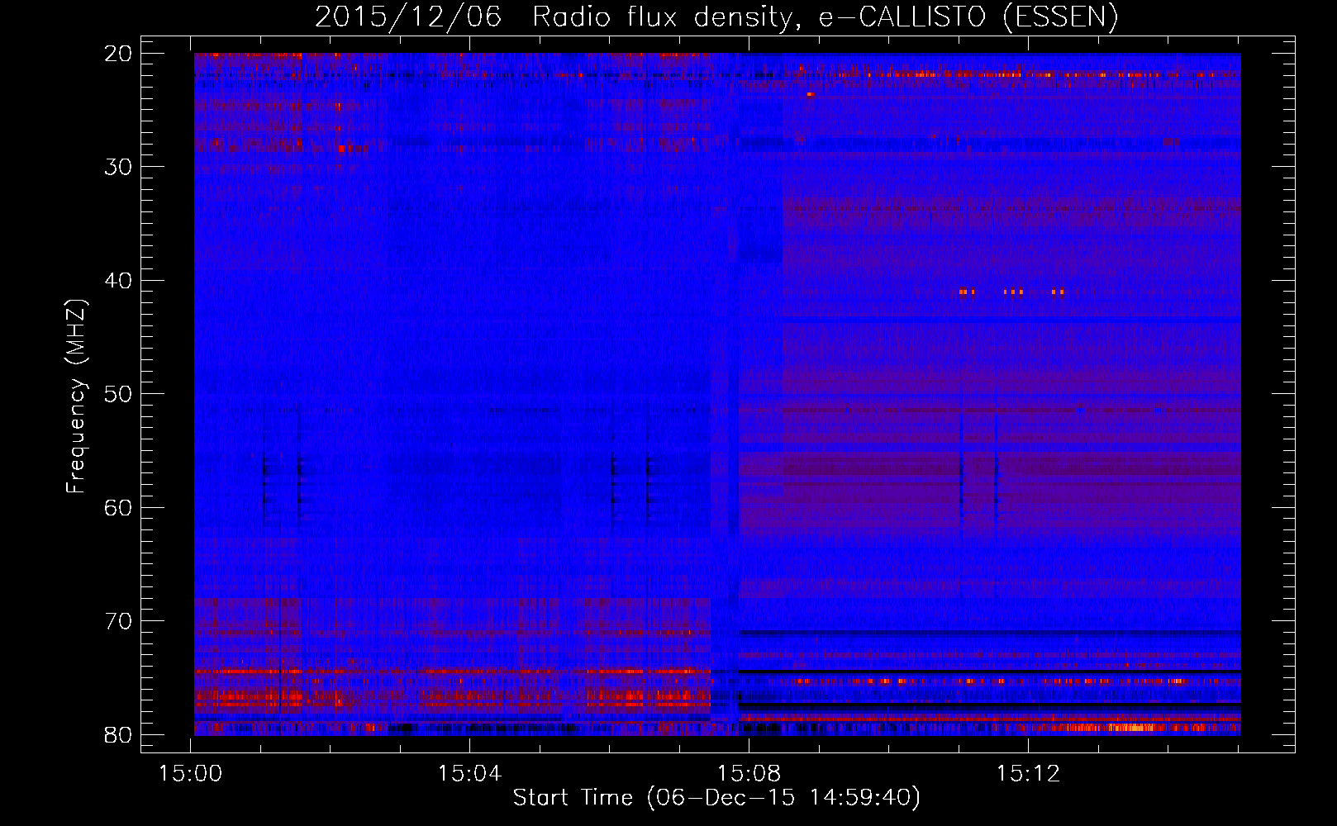Click the 'Start Time (06-Dec-15 14:59:40)' label
The height and width of the screenshot is (826, 1337).
716,798
